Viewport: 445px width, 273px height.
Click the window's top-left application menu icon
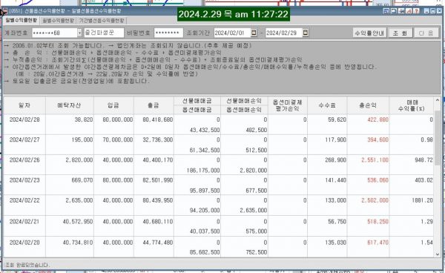click(5, 11)
